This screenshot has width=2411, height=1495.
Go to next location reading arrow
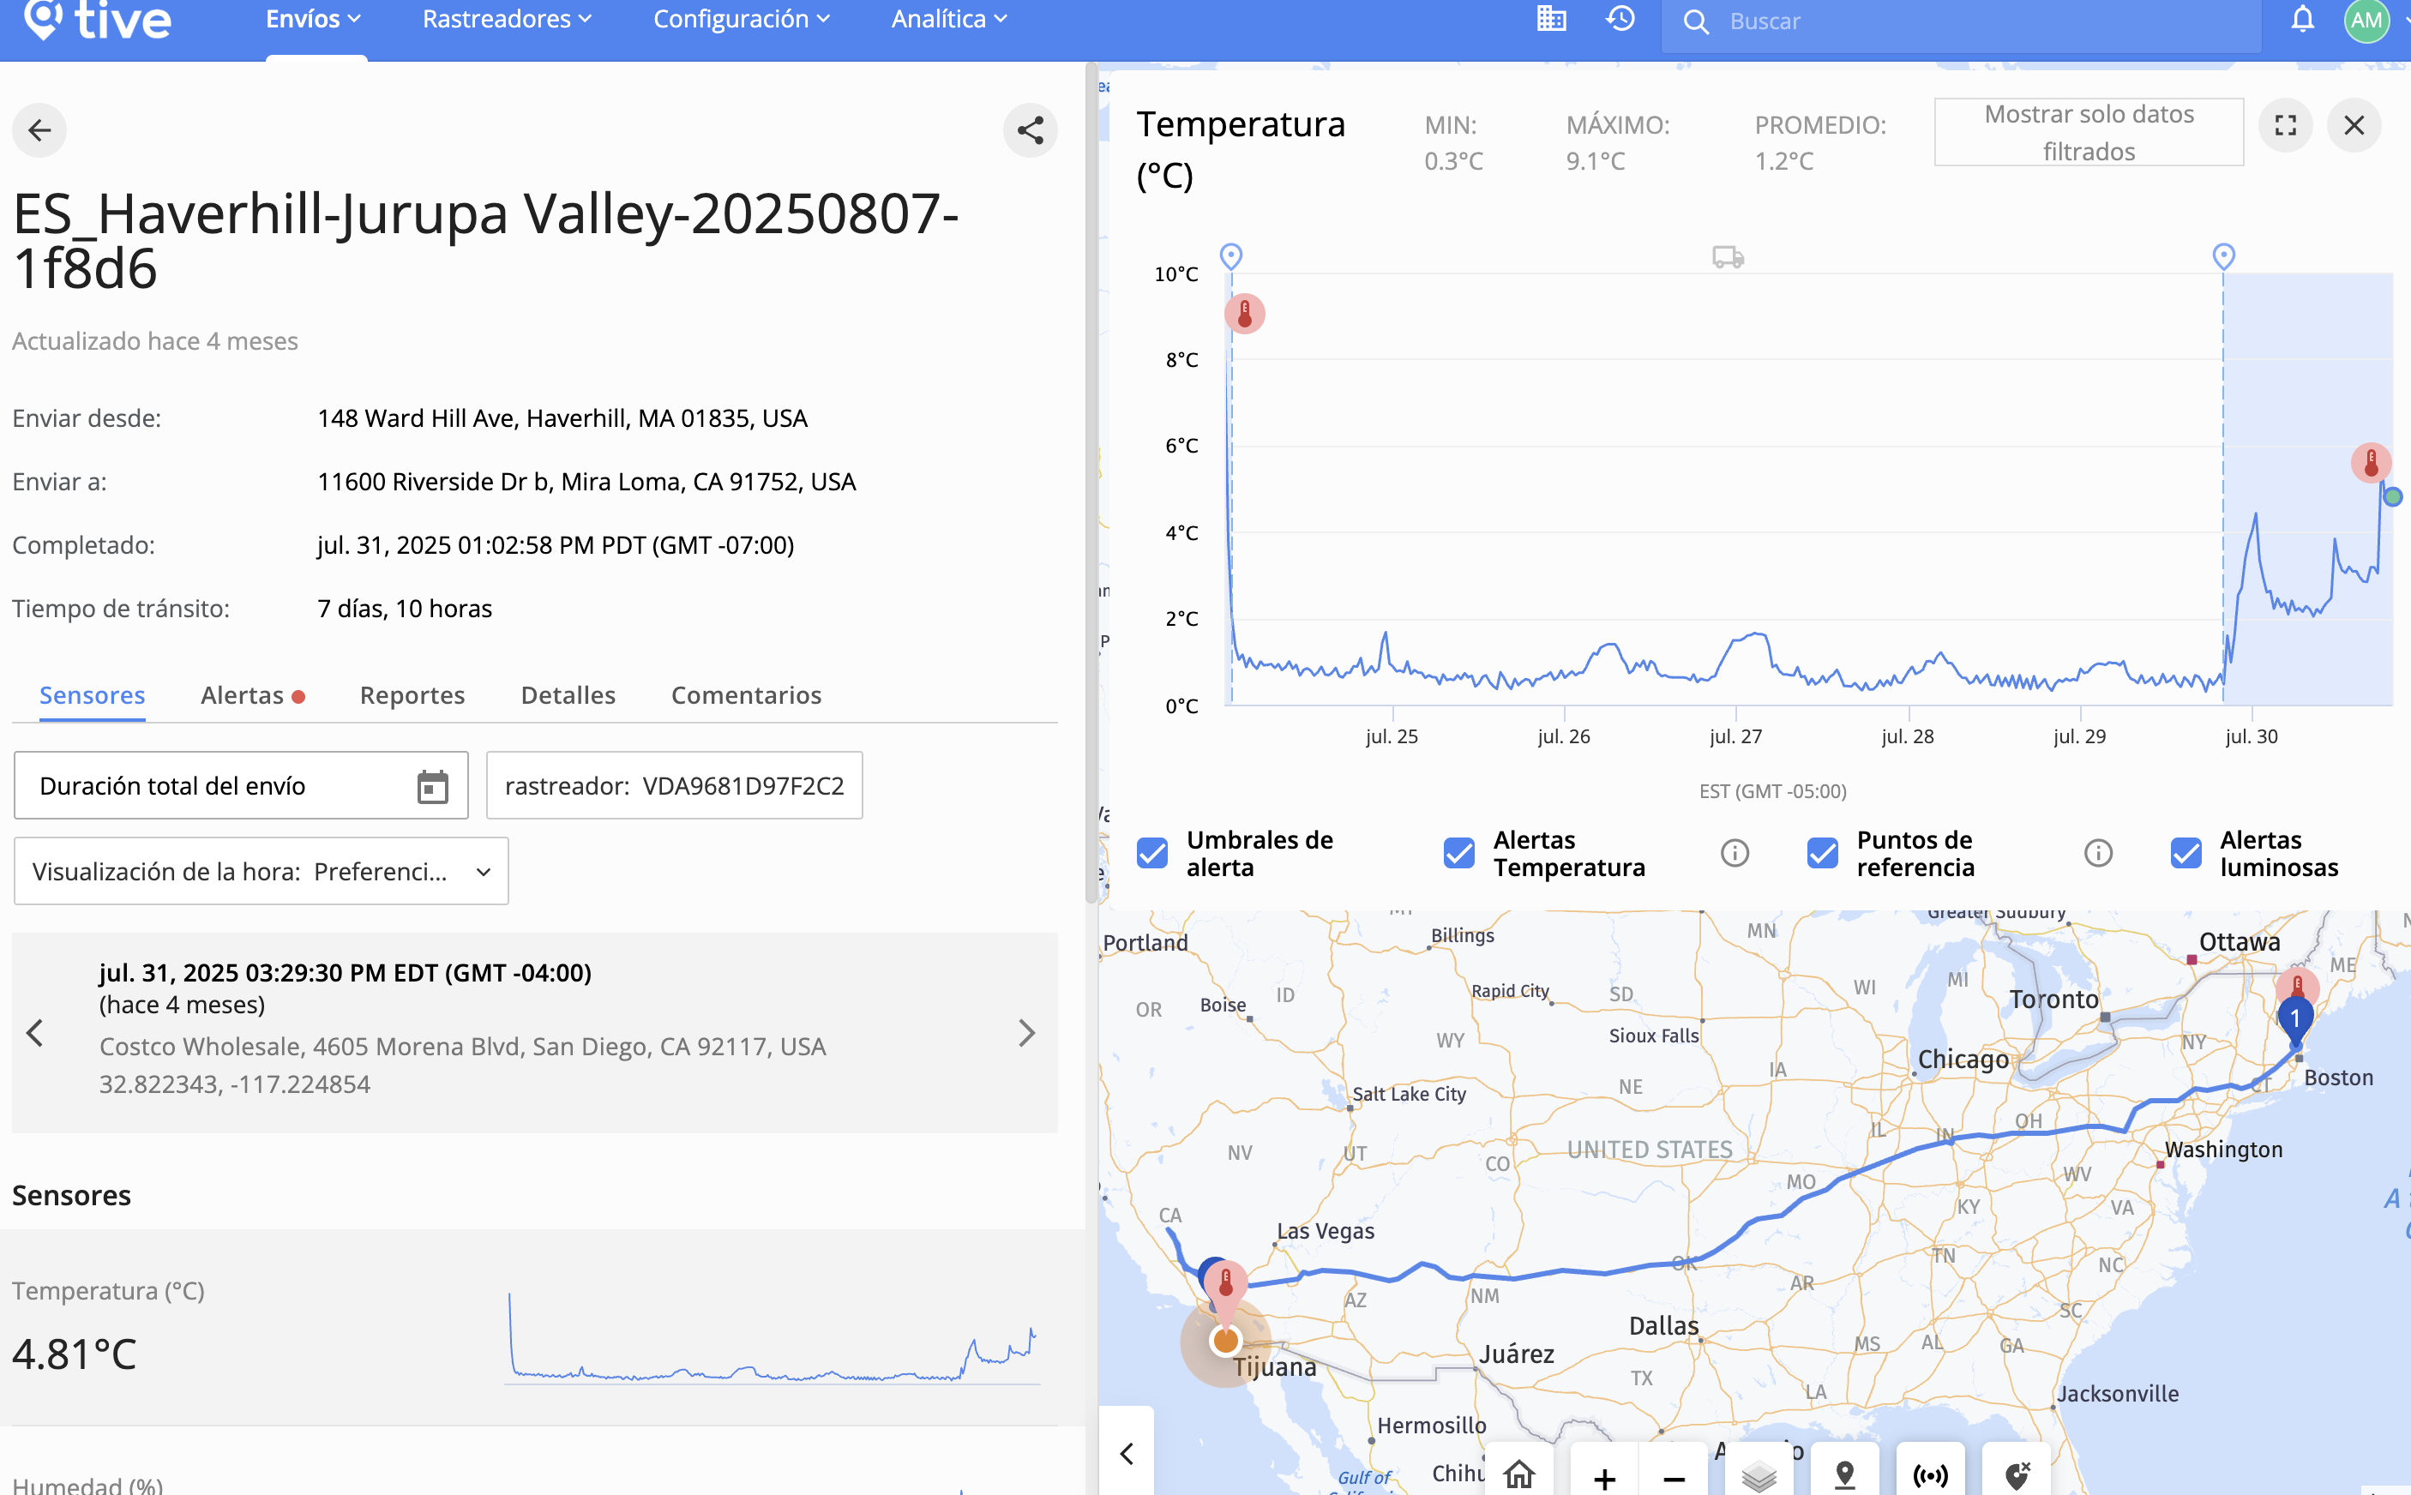click(x=1026, y=1033)
